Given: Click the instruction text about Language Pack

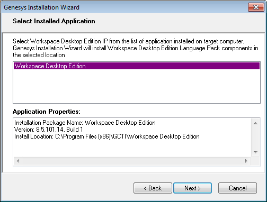Looking at the screenshot, I should coord(136,48).
